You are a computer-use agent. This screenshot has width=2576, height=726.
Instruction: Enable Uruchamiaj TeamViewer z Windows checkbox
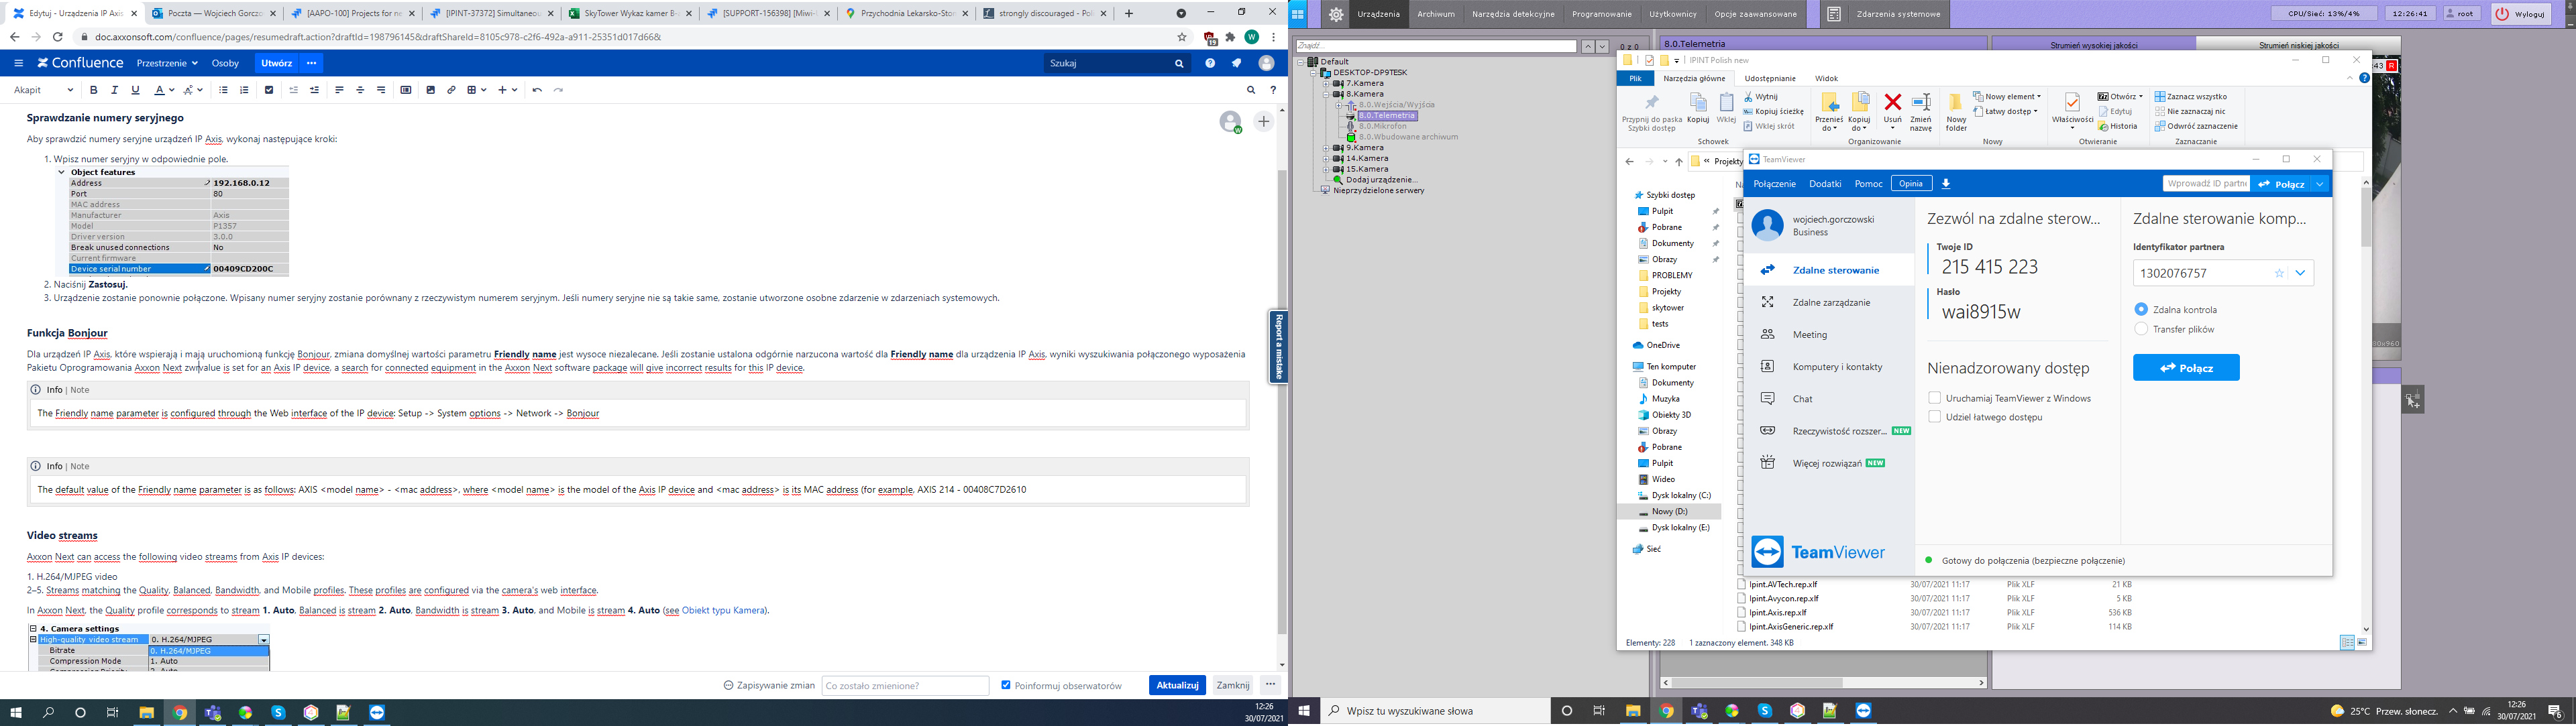[1934, 398]
